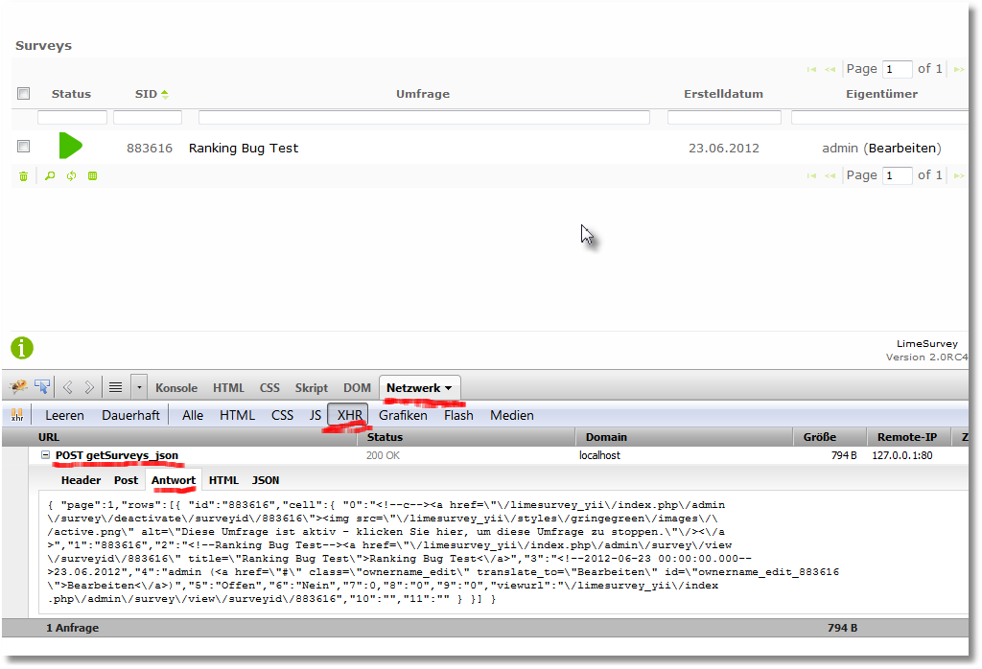Click the Firebug bug icon
Image resolution: width=982 pixels, height=669 pixels.
(x=18, y=387)
